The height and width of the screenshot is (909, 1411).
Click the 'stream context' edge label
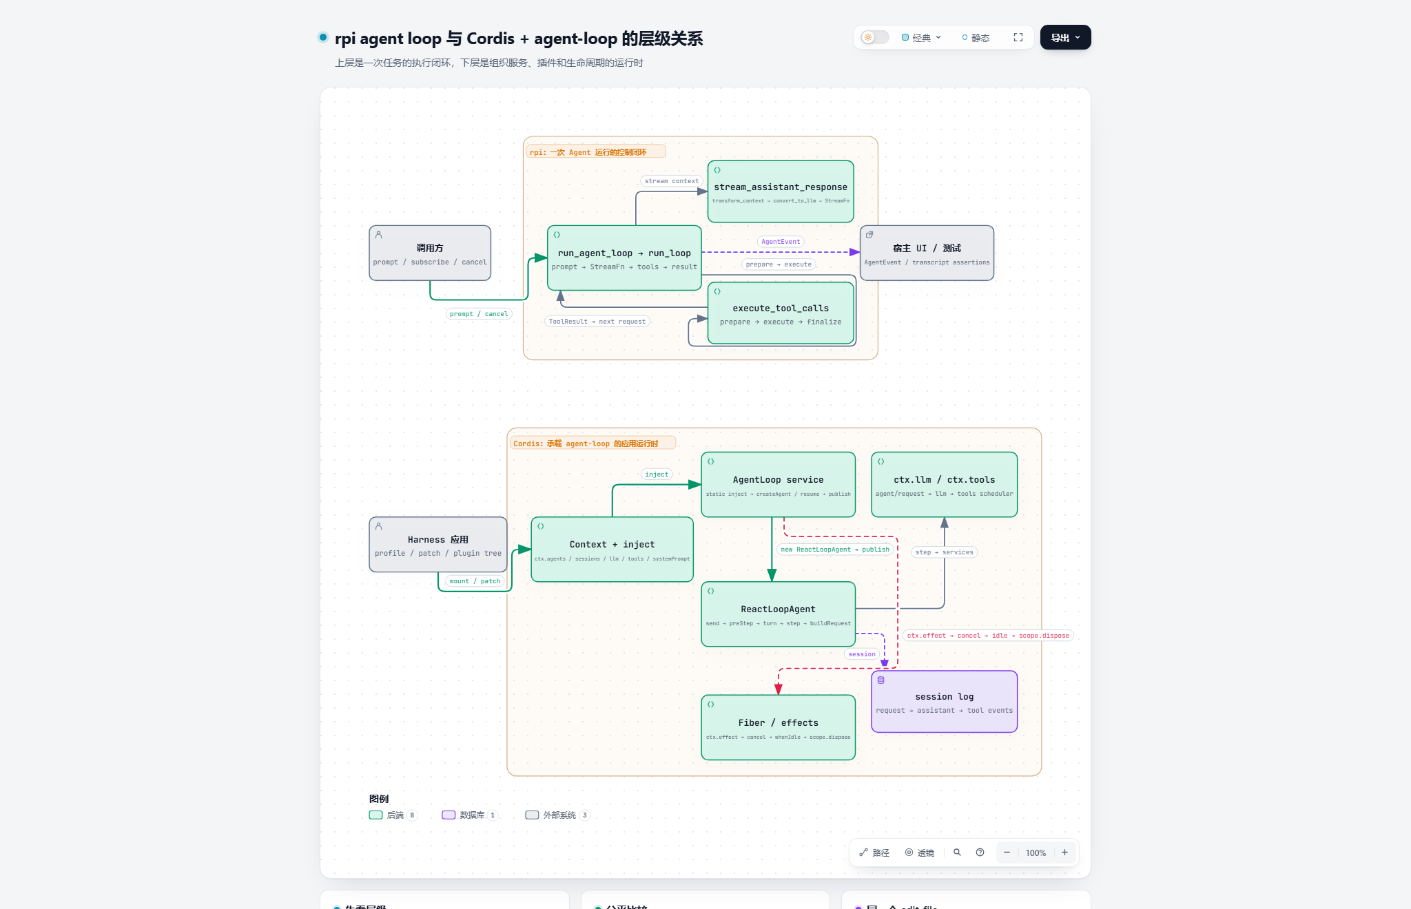tap(672, 181)
